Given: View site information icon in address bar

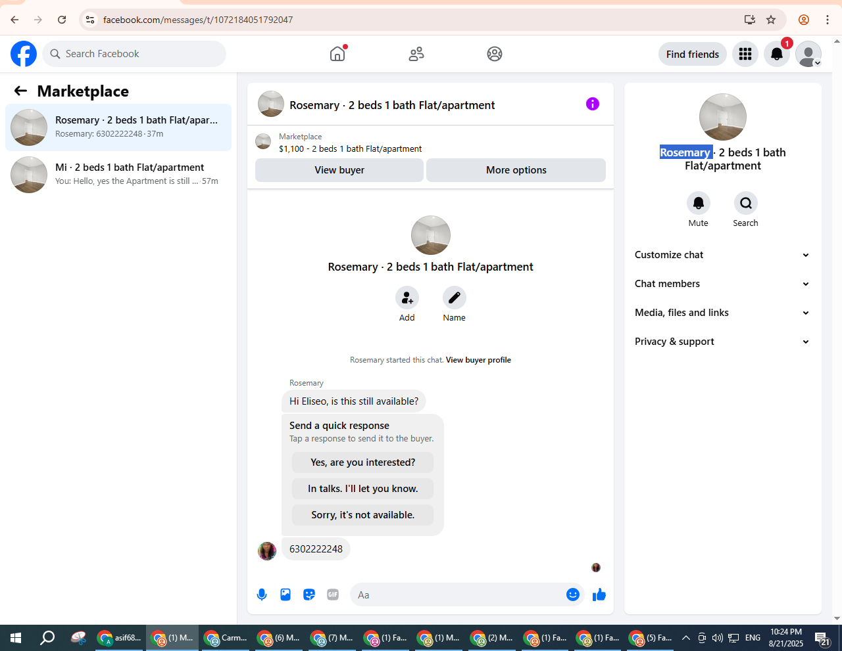Looking at the screenshot, I should tap(91, 20).
